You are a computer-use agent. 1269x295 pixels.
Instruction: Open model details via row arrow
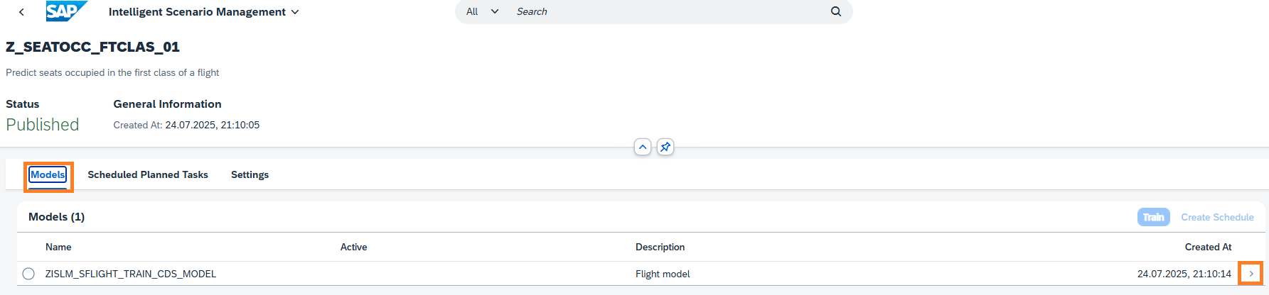1251,274
